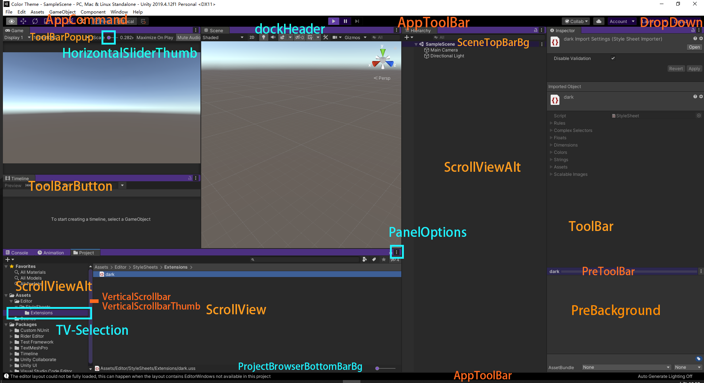Click the Step frame button

point(357,21)
